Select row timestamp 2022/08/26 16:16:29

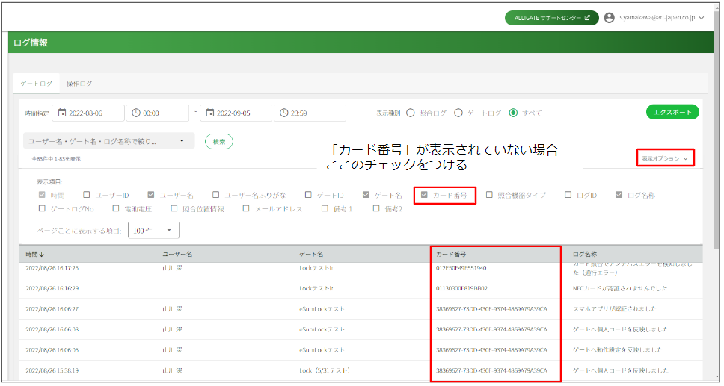(52, 289)
